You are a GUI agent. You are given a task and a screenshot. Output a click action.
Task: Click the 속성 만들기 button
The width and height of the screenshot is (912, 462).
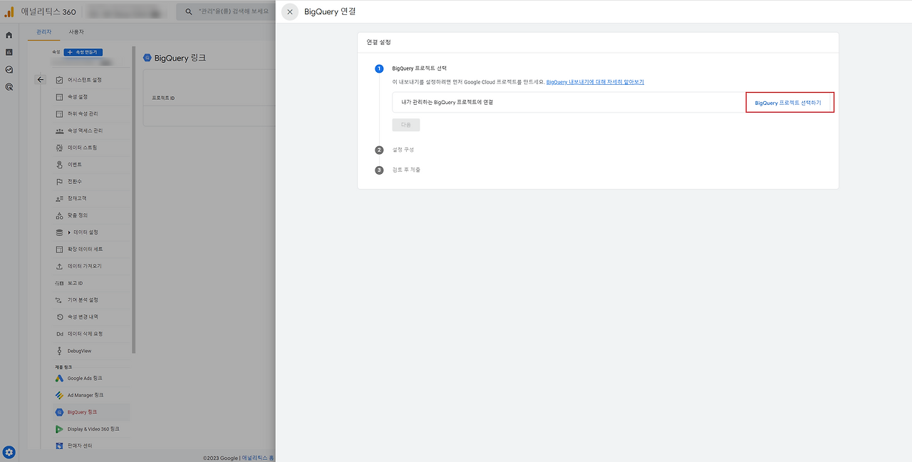point(83,52)
